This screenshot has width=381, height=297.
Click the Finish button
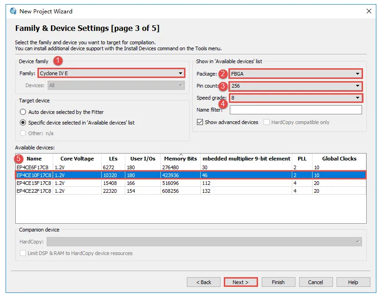pyautogui.click(x=278, y=282)
